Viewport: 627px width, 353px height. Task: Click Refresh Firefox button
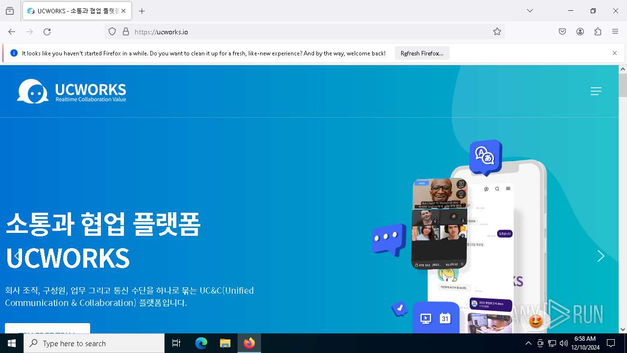(422, 53)
